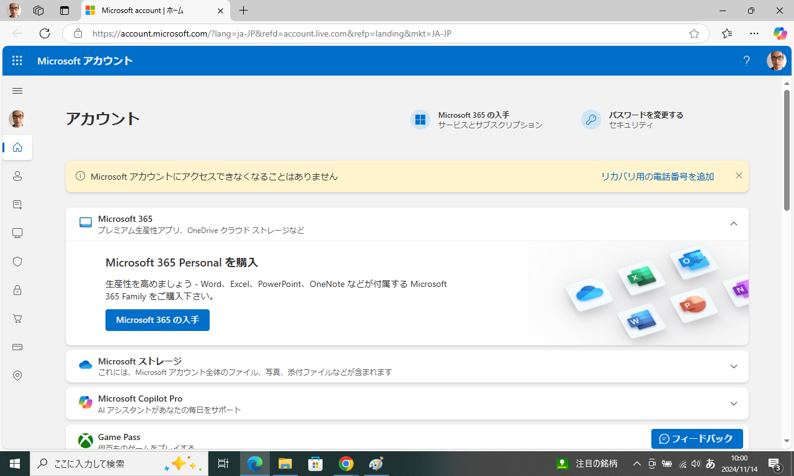794x476 pixels.
Task: Open Windows Start menu
Action: coord(14,463)
